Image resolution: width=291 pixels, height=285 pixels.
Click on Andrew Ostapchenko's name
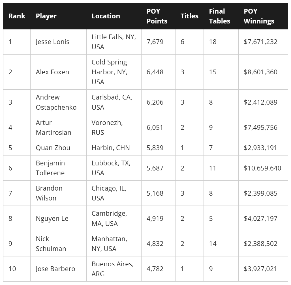pos(56,102)
